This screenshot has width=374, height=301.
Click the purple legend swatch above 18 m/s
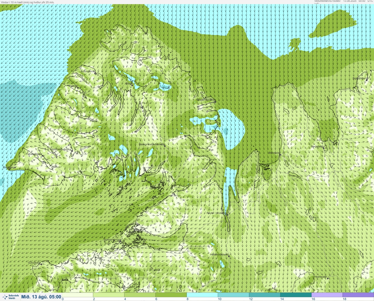[x=358, y=295]
